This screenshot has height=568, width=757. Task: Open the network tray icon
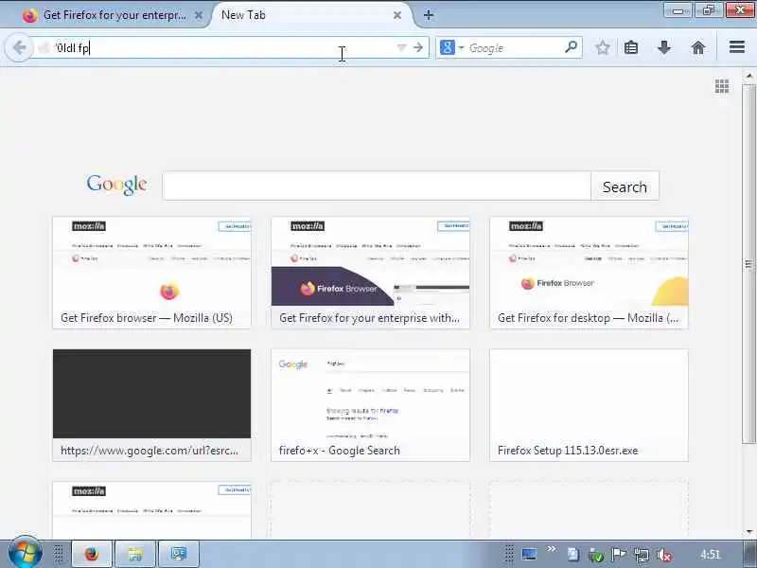642,555
